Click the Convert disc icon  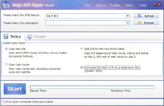coord(30,37)
